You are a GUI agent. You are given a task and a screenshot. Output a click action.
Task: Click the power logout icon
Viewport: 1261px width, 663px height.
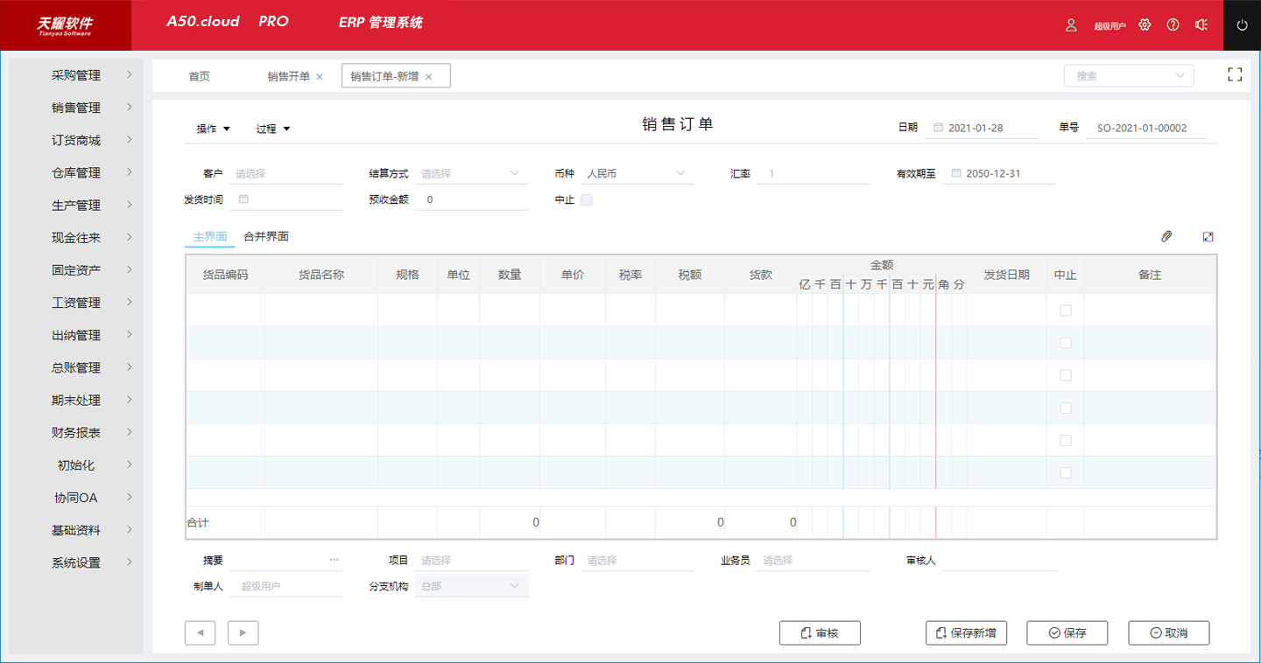[x=1242, y=25]
